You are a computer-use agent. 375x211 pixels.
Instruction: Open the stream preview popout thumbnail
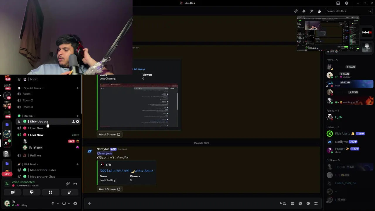point(328,33)
